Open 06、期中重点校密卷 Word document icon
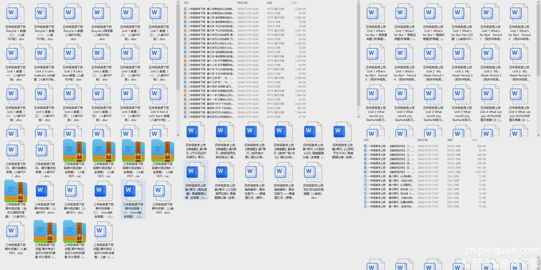Image resolution: width=541 pixels, height=270 pixels. [45, 150]
